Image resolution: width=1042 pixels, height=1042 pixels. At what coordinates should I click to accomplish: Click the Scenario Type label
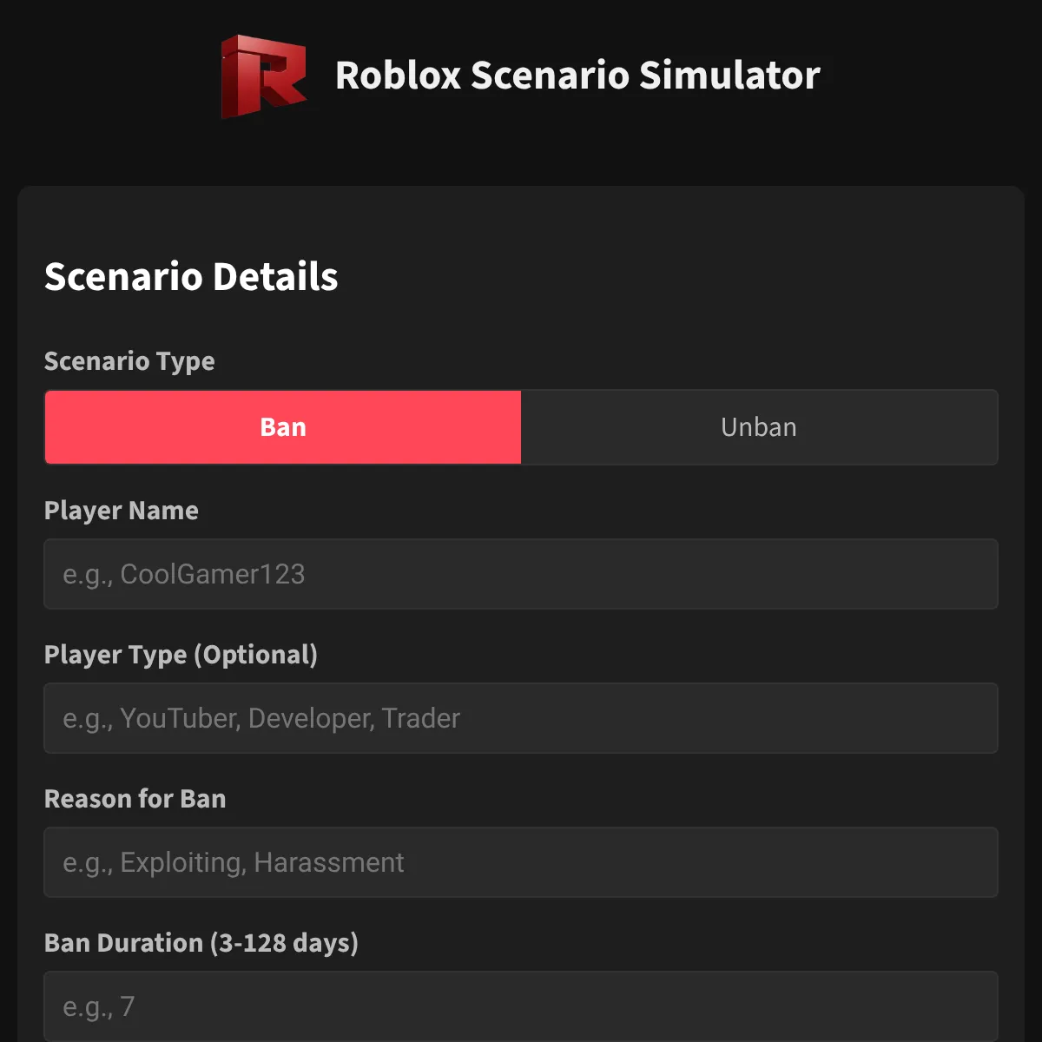(x=129, y=361)
